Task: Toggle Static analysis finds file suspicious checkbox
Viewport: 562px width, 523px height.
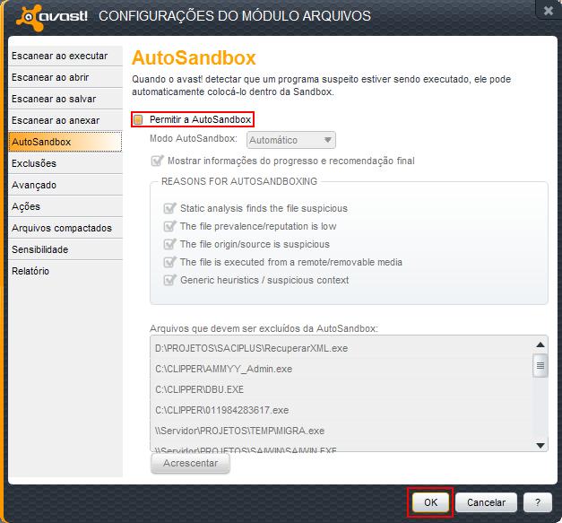Action: [x=169, y=208]
